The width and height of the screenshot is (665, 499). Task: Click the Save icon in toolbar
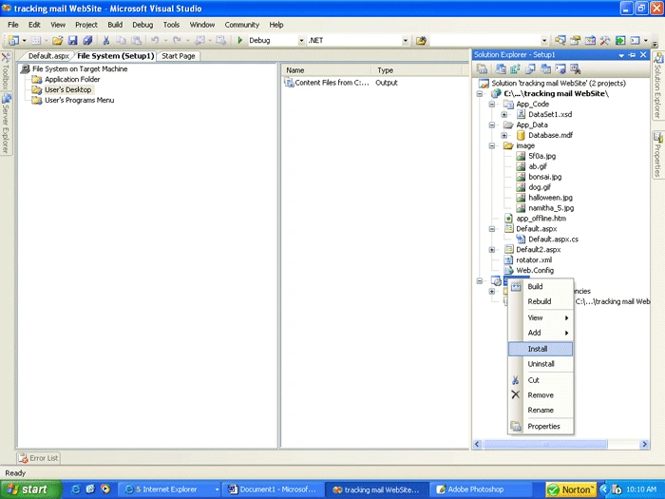tap(72, 40)
